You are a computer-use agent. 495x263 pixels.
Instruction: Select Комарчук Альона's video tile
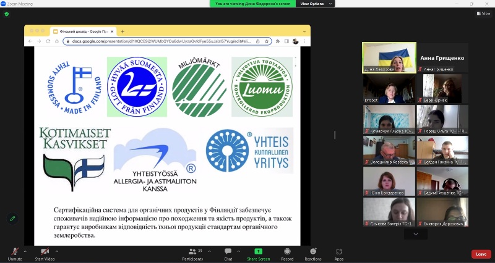(x=389, y=119)
